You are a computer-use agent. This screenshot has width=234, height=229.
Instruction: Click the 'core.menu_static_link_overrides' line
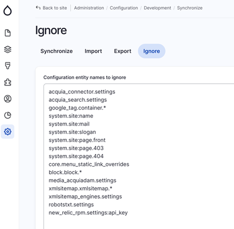click(x=89, y=164)
